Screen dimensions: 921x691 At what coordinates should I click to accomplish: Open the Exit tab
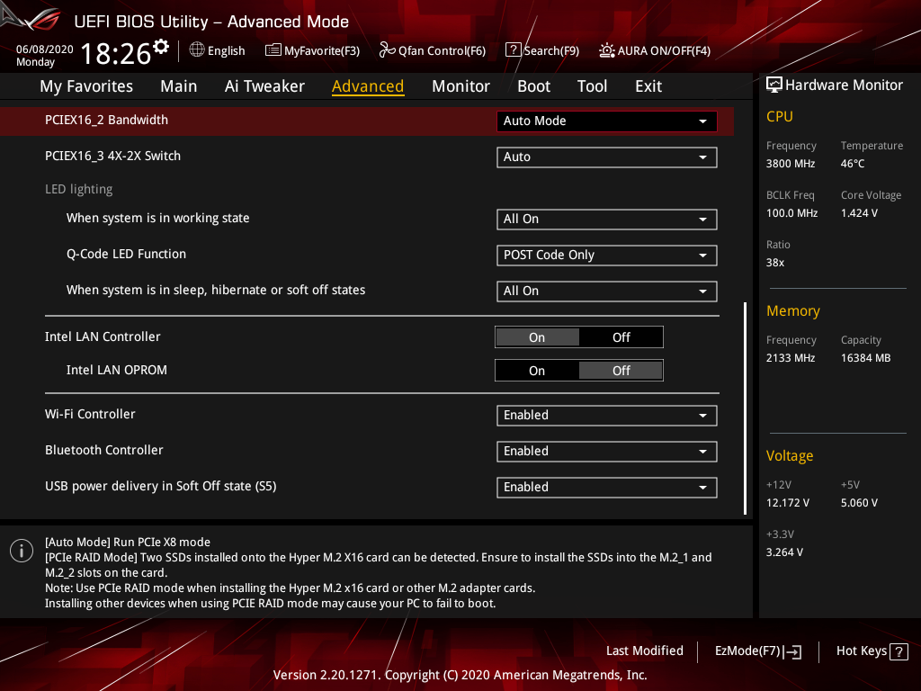coord(648,86)
